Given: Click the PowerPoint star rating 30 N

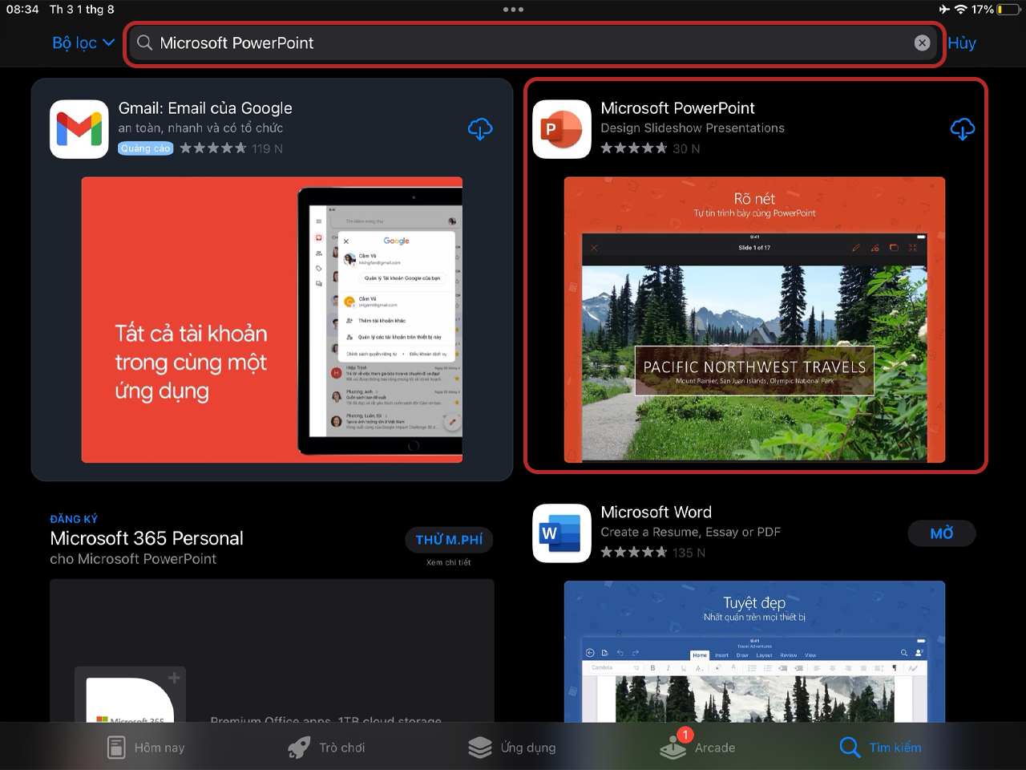Looking at the screenshot, I should (650, 148).
